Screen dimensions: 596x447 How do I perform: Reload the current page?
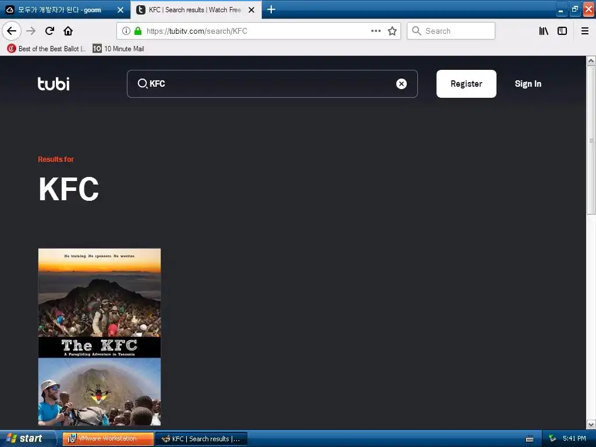coord(49,31)
